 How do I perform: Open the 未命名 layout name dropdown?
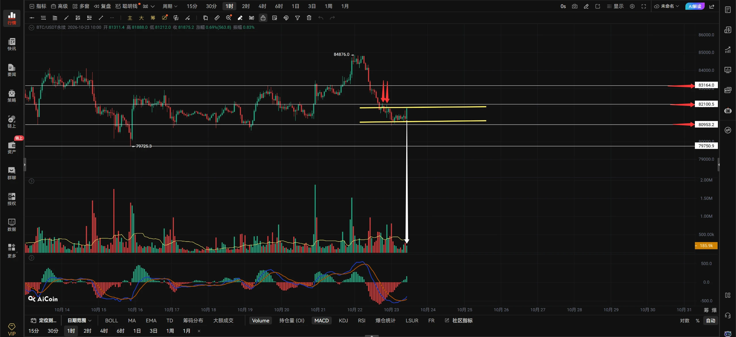(667, 6)
